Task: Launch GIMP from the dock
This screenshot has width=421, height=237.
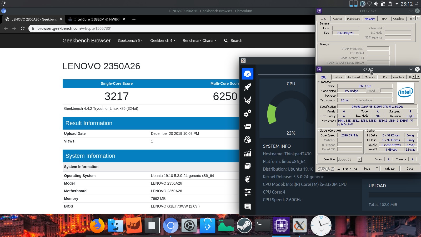Action: point(134,226)
